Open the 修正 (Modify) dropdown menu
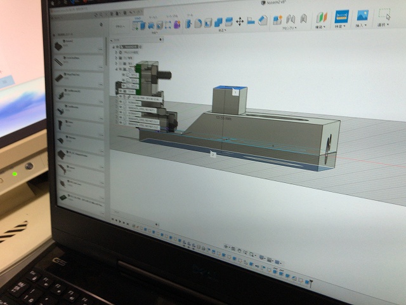Image resolution: width=406 pixels, height=305 pixels. [220, 30]
